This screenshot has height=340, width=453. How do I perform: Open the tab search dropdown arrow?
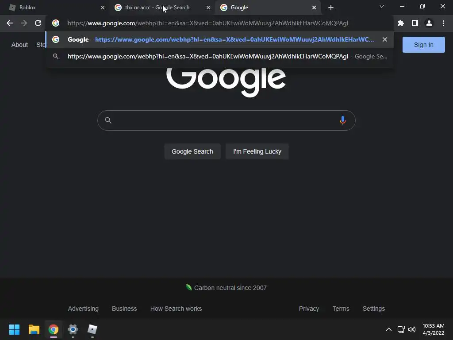pyautogui.click(x=382, y=6)
